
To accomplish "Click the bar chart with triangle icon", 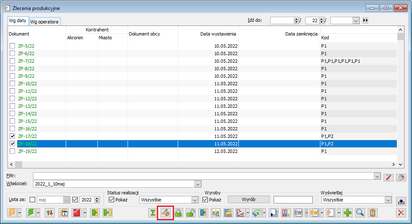I will (216, 212).
